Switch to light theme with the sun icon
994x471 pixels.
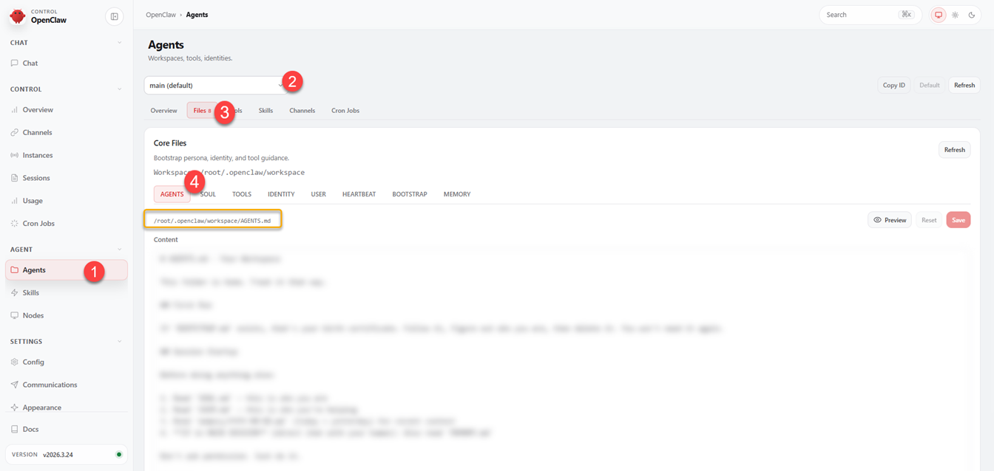coord(955,15)
